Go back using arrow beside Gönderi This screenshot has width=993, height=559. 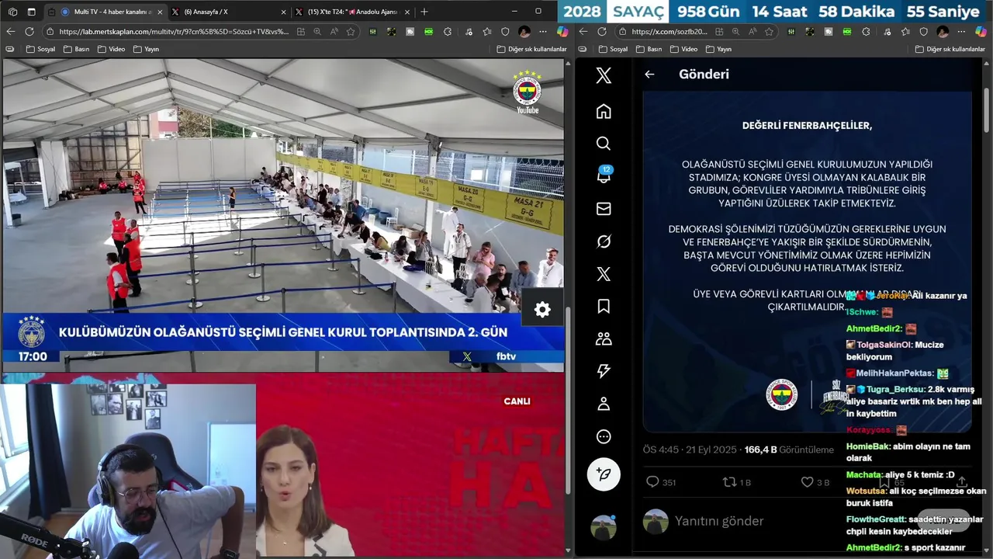click(x=649, y=75)
